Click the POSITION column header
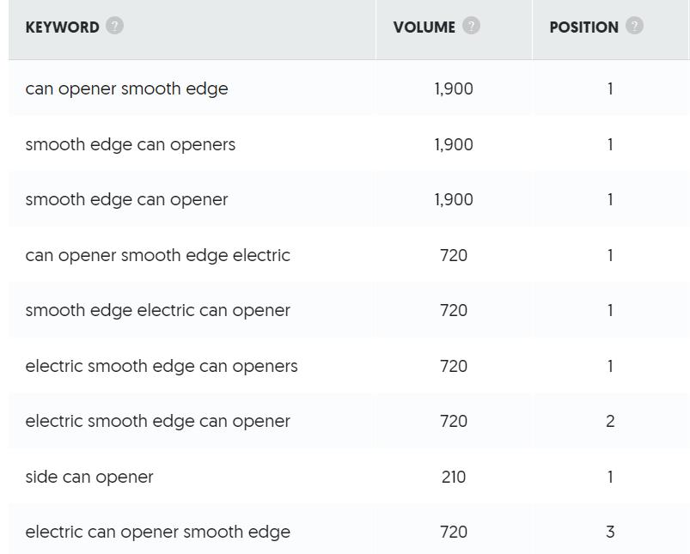Screen dimensions: 690x554 (584, 27)
